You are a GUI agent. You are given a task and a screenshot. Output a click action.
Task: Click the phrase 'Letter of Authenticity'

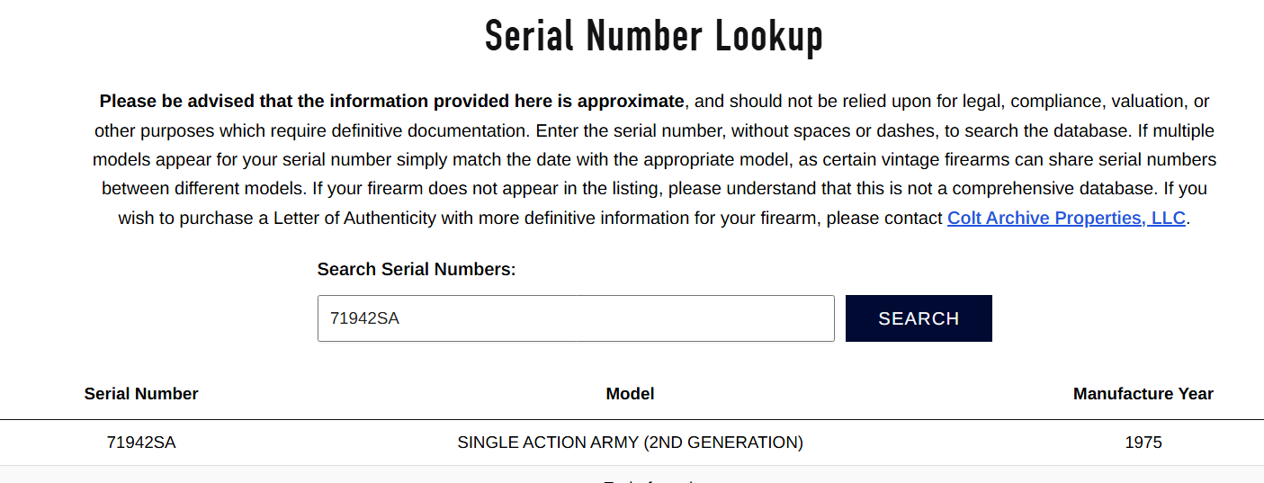coord(354,219)
